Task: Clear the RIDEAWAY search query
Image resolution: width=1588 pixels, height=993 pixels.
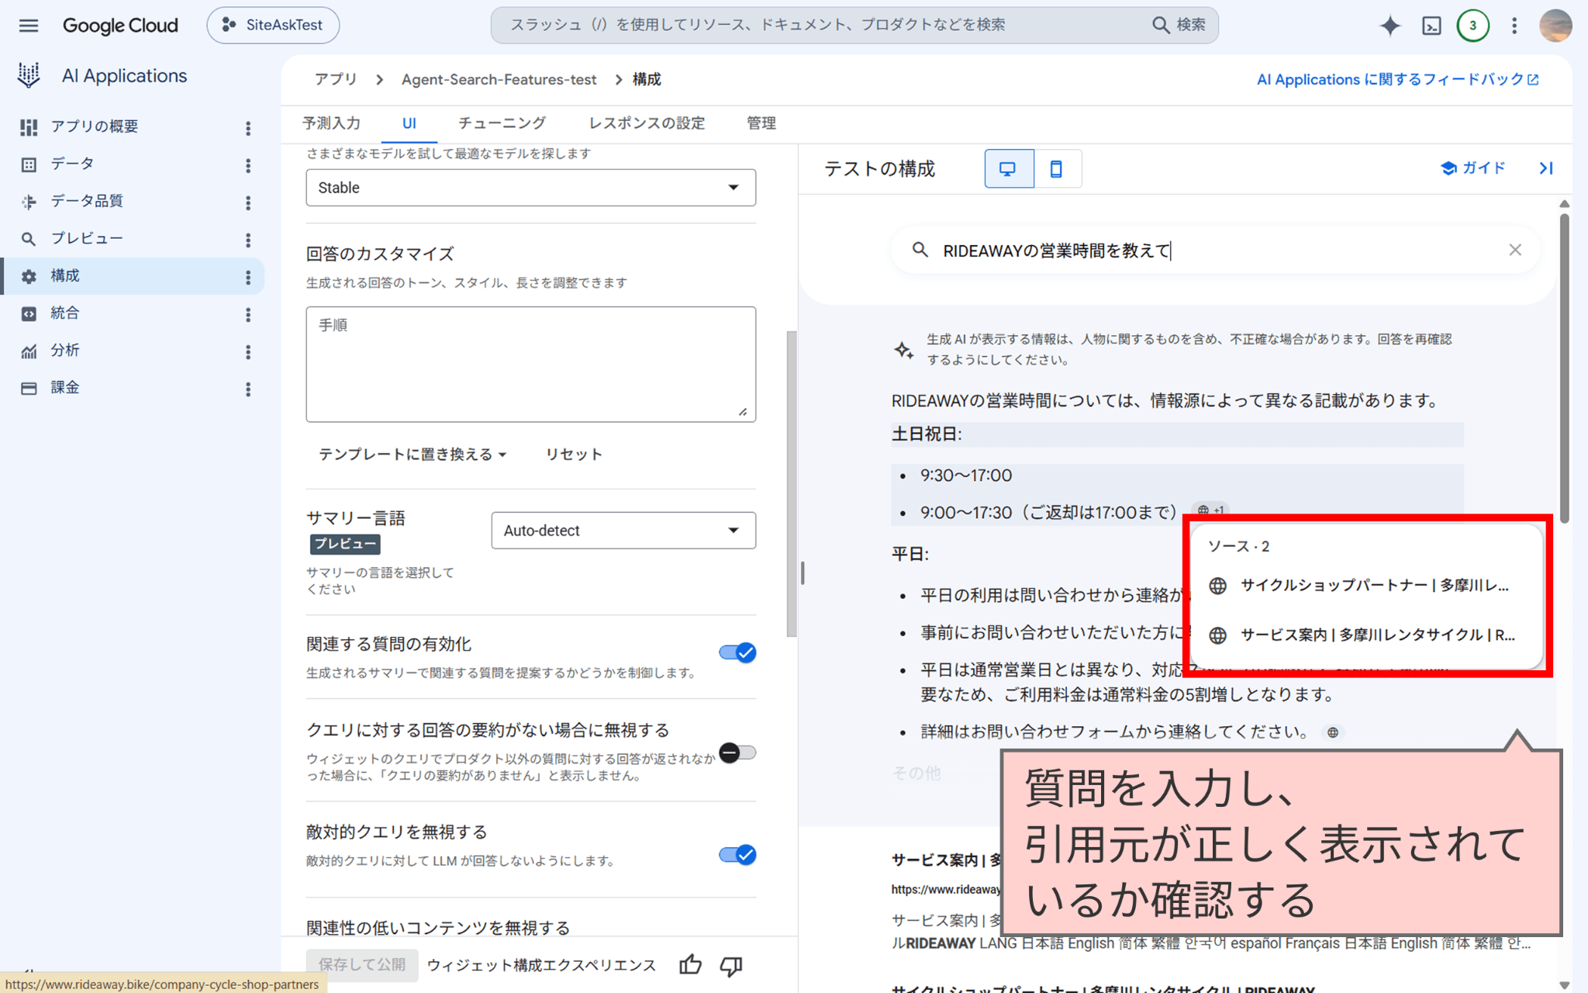Action: point(1514,250)
